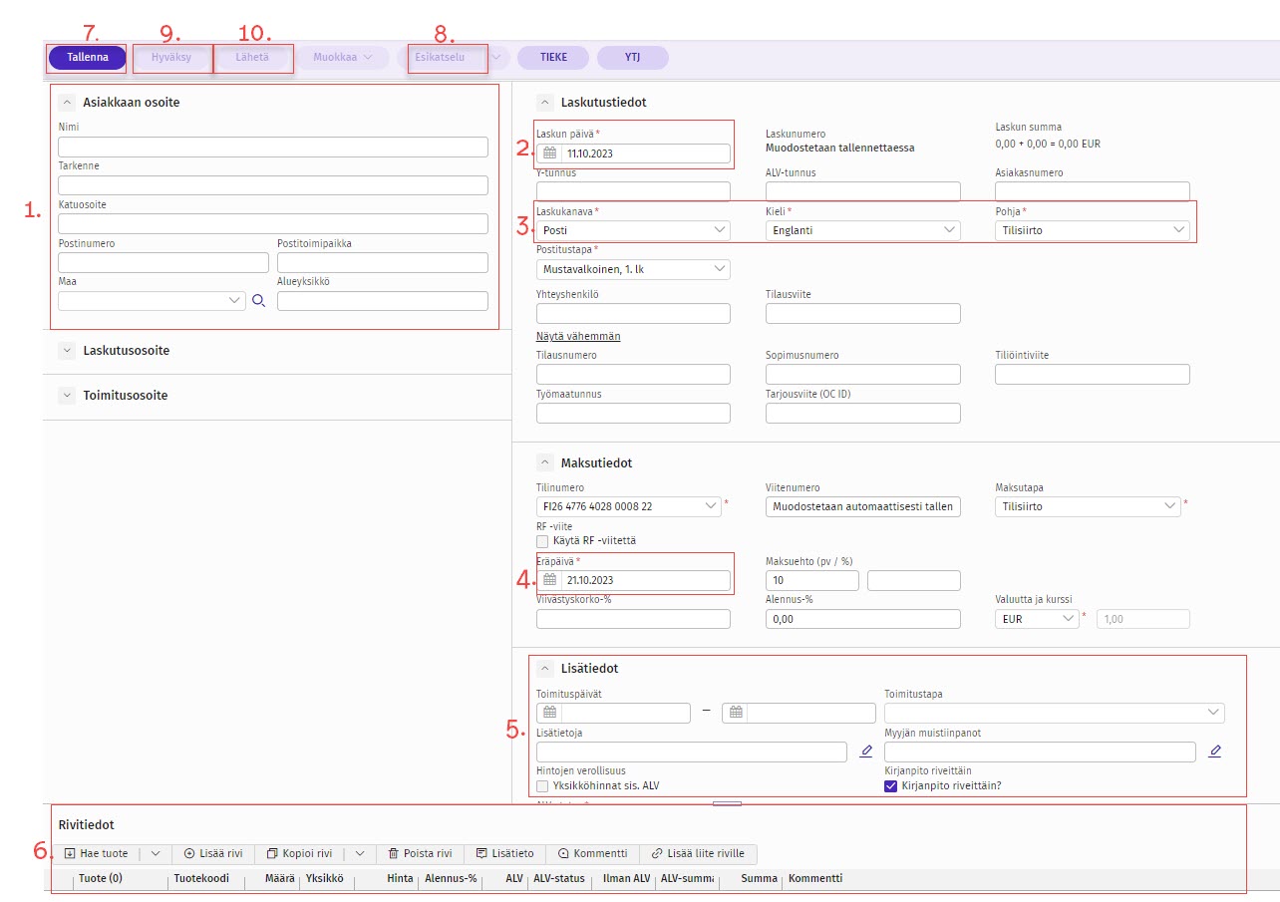The height and width of the screenshot is (902, 1280).
Task: Click the magnifier icon next to Maa
Action: [x=259, y=301]
